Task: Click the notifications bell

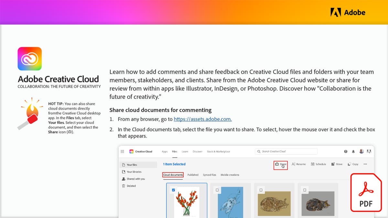Action: [354, 151]
